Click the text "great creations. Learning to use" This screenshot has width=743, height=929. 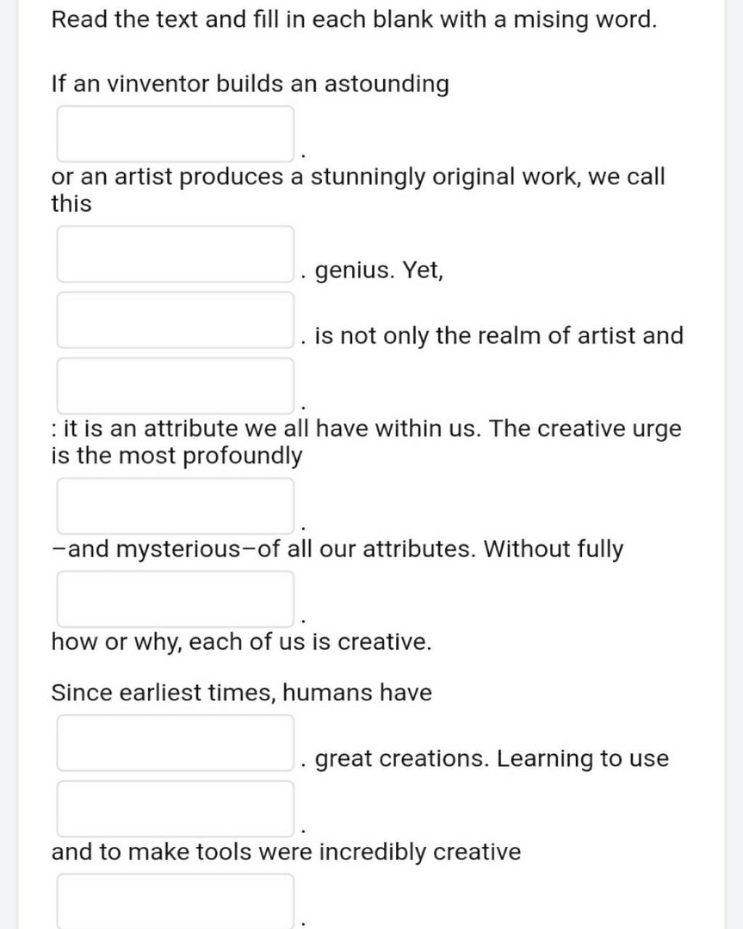pyautogui.click(x=492, y=759)
